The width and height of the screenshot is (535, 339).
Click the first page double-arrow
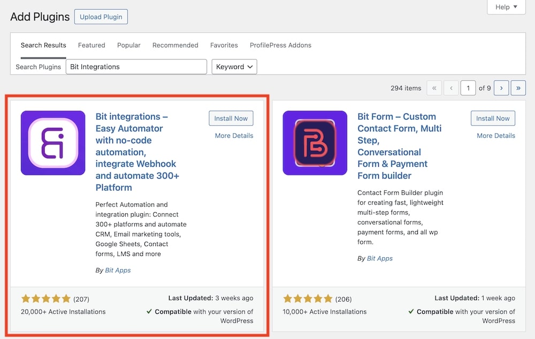(x=434, y=88)
